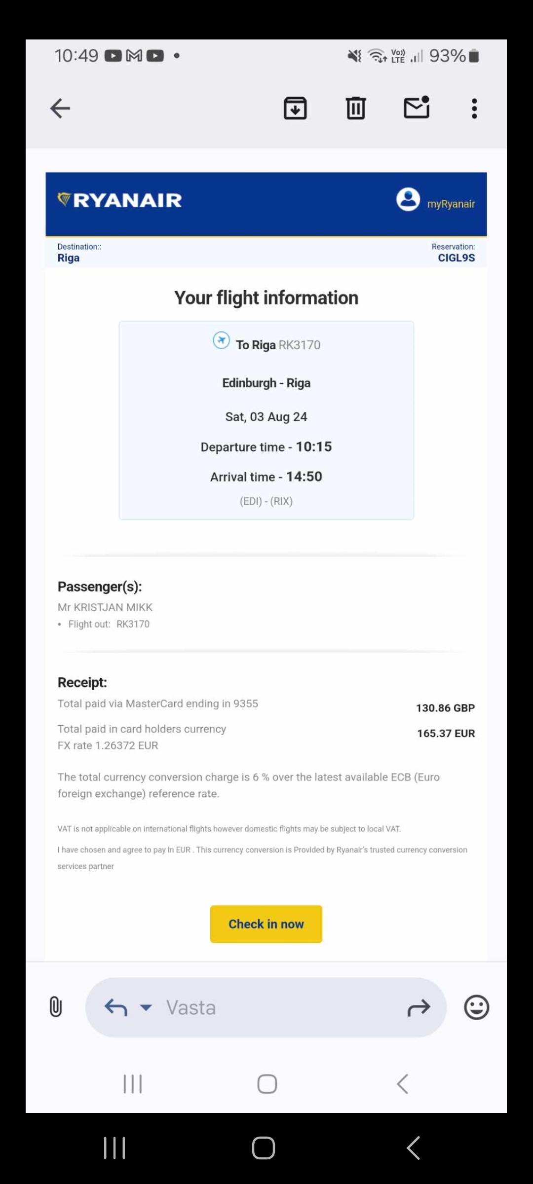Expand the reply type dropdown arrow
The height and width of the screenshot is (1184, 533).
click(146, 1007)
